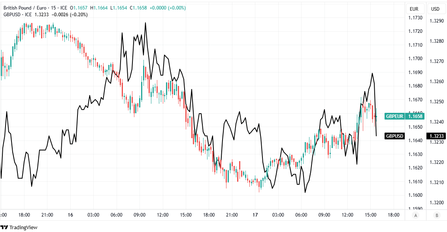Click the 1.1658 GBPEUR last price label
This screenshot has width=447, height=232.
tap(415, 116)
